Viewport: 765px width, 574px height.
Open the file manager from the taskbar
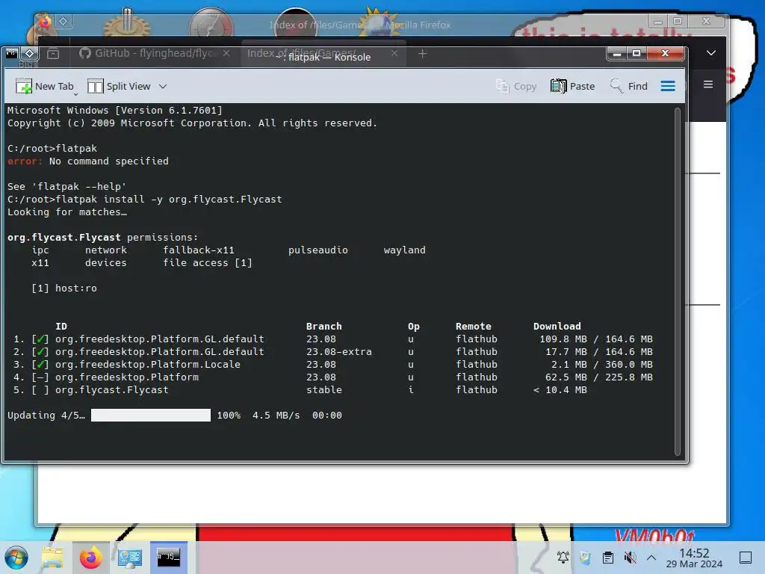[x=52, y=558]
